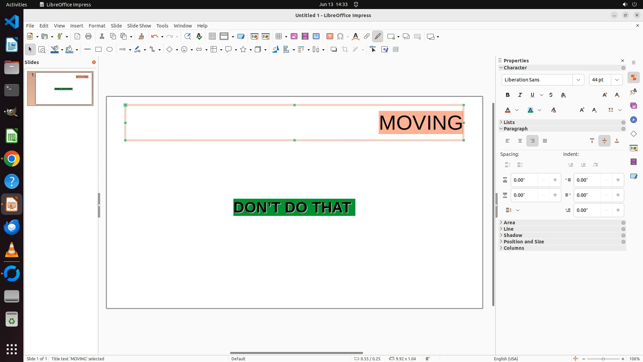The width and height of the screenshot is (643, 362).
Task: Toggle the Shadow icon in drawing toolbar
Action: [334, 50]
